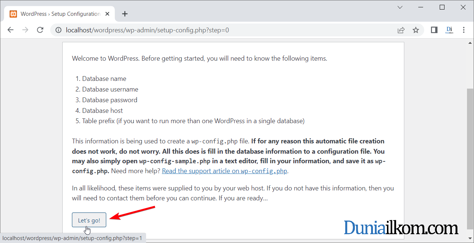Click the "Table prefix" list item text

(193, 121)
